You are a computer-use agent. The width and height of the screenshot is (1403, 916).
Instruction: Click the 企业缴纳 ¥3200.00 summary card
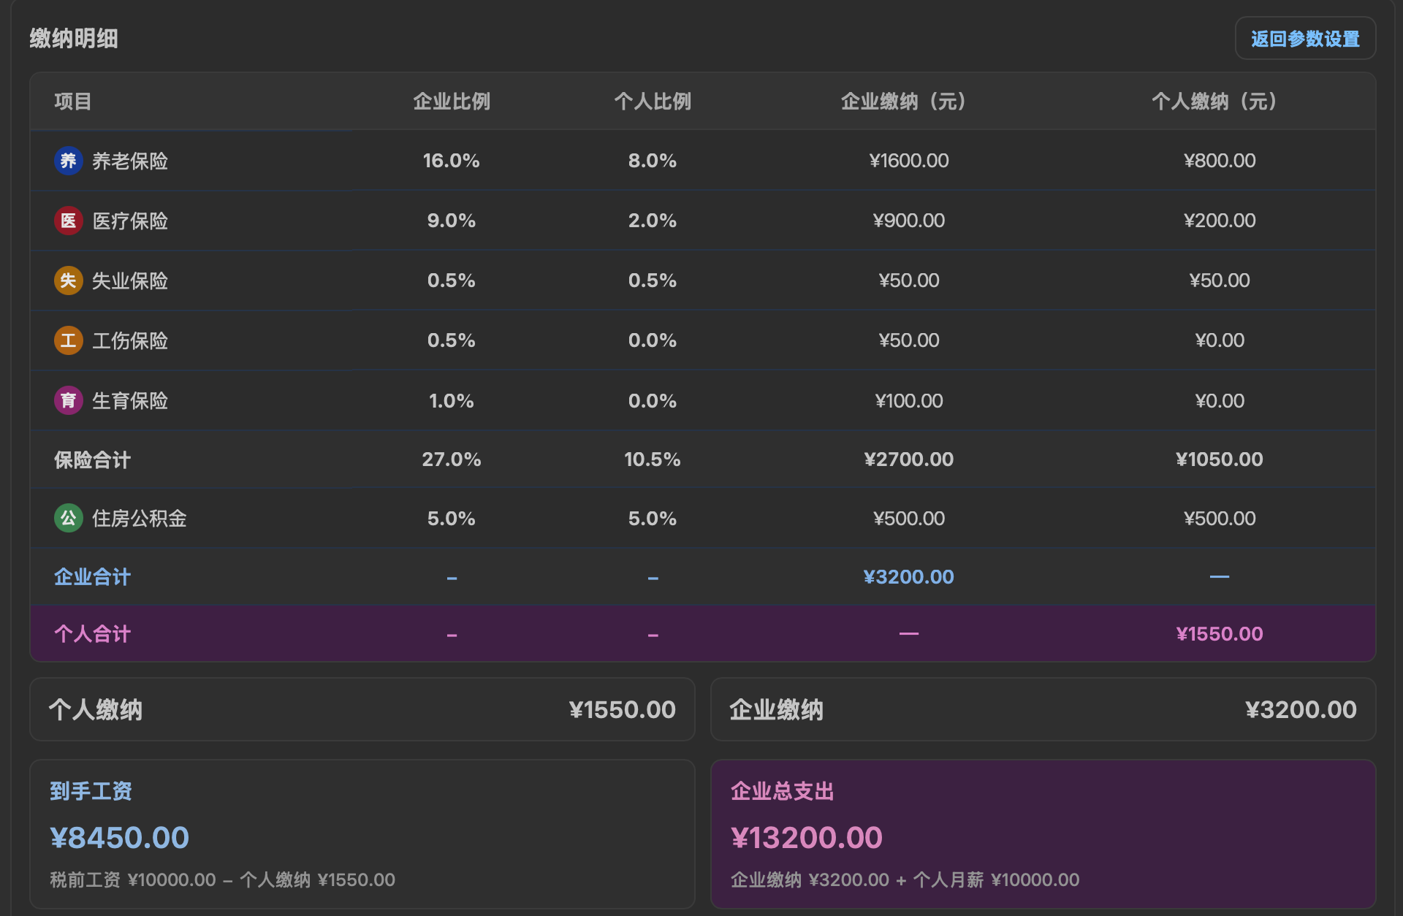(1043, 709)
